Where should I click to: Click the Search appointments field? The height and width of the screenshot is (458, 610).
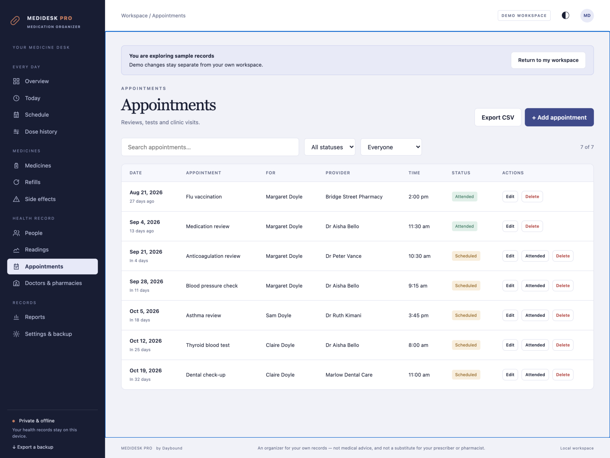pos(210,147)
